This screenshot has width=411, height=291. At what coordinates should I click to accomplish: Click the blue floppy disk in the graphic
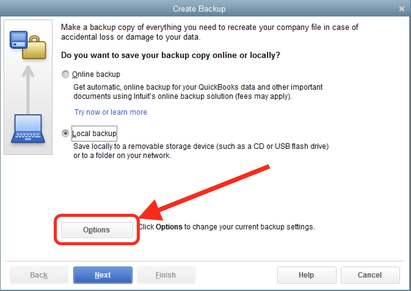[x=19, y=40]
